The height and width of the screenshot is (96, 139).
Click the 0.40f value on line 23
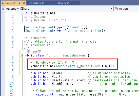pyautogui.click(x=124, y=94)
